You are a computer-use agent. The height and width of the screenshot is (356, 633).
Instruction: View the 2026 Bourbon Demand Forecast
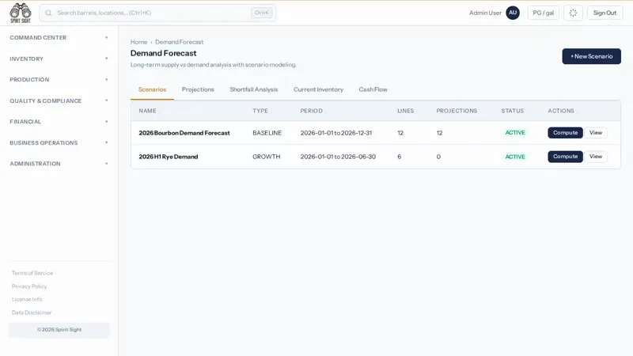tap(596, 132)
